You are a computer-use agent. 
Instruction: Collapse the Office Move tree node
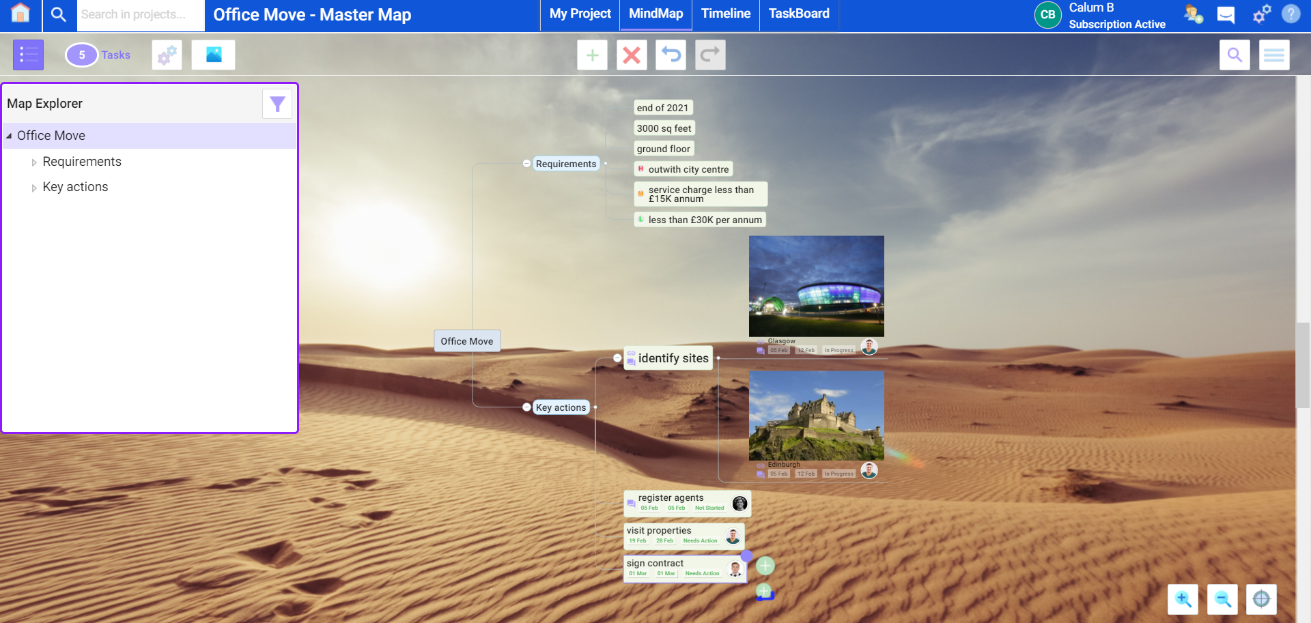[x=9, y=135]
